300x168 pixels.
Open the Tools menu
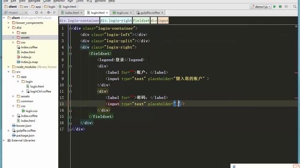tap(80, 1)
